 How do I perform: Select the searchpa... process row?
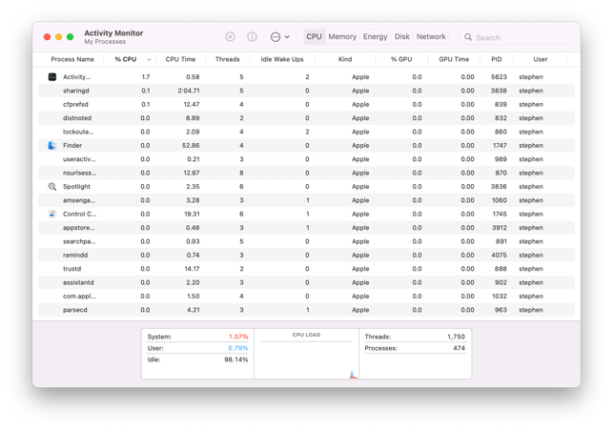click(x=307, y=241)
